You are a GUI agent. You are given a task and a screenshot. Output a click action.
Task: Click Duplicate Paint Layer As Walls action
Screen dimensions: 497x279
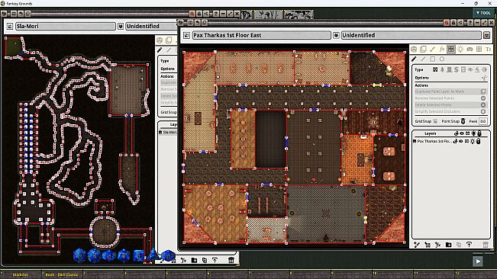click(x=450, y=91)
